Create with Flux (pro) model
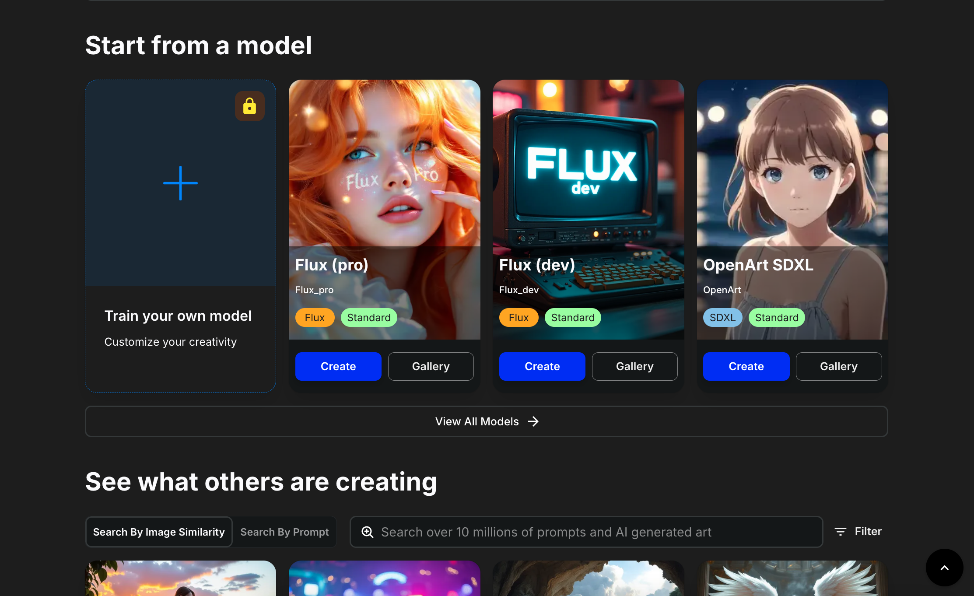This screenshot has height=596, width=974. pyautogui.click(x=338, y=366)
